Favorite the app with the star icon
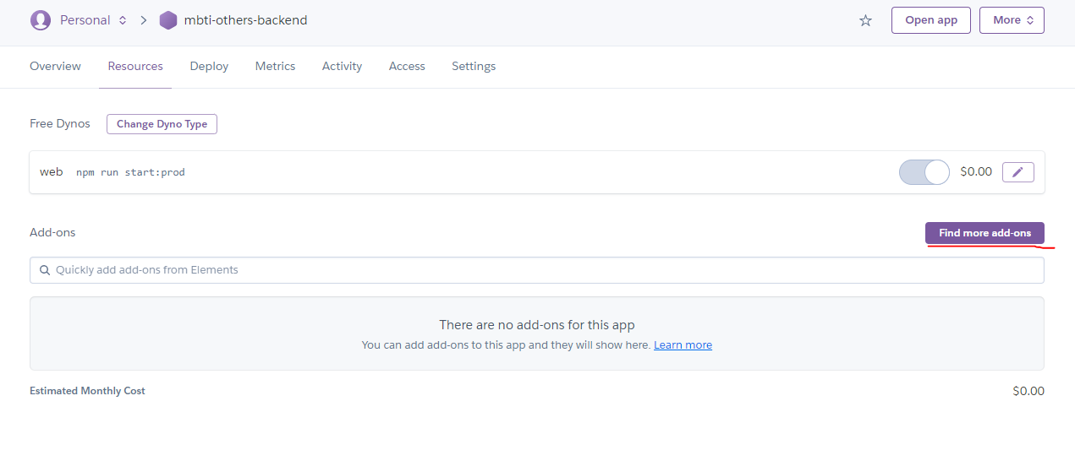1075x450 pixels. click(x=865, y=20)
